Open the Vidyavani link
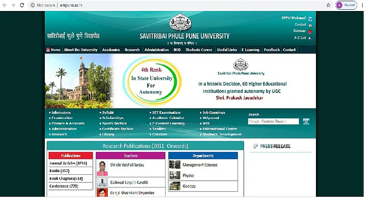Screen dimensions: 369x207 (211, 118)
